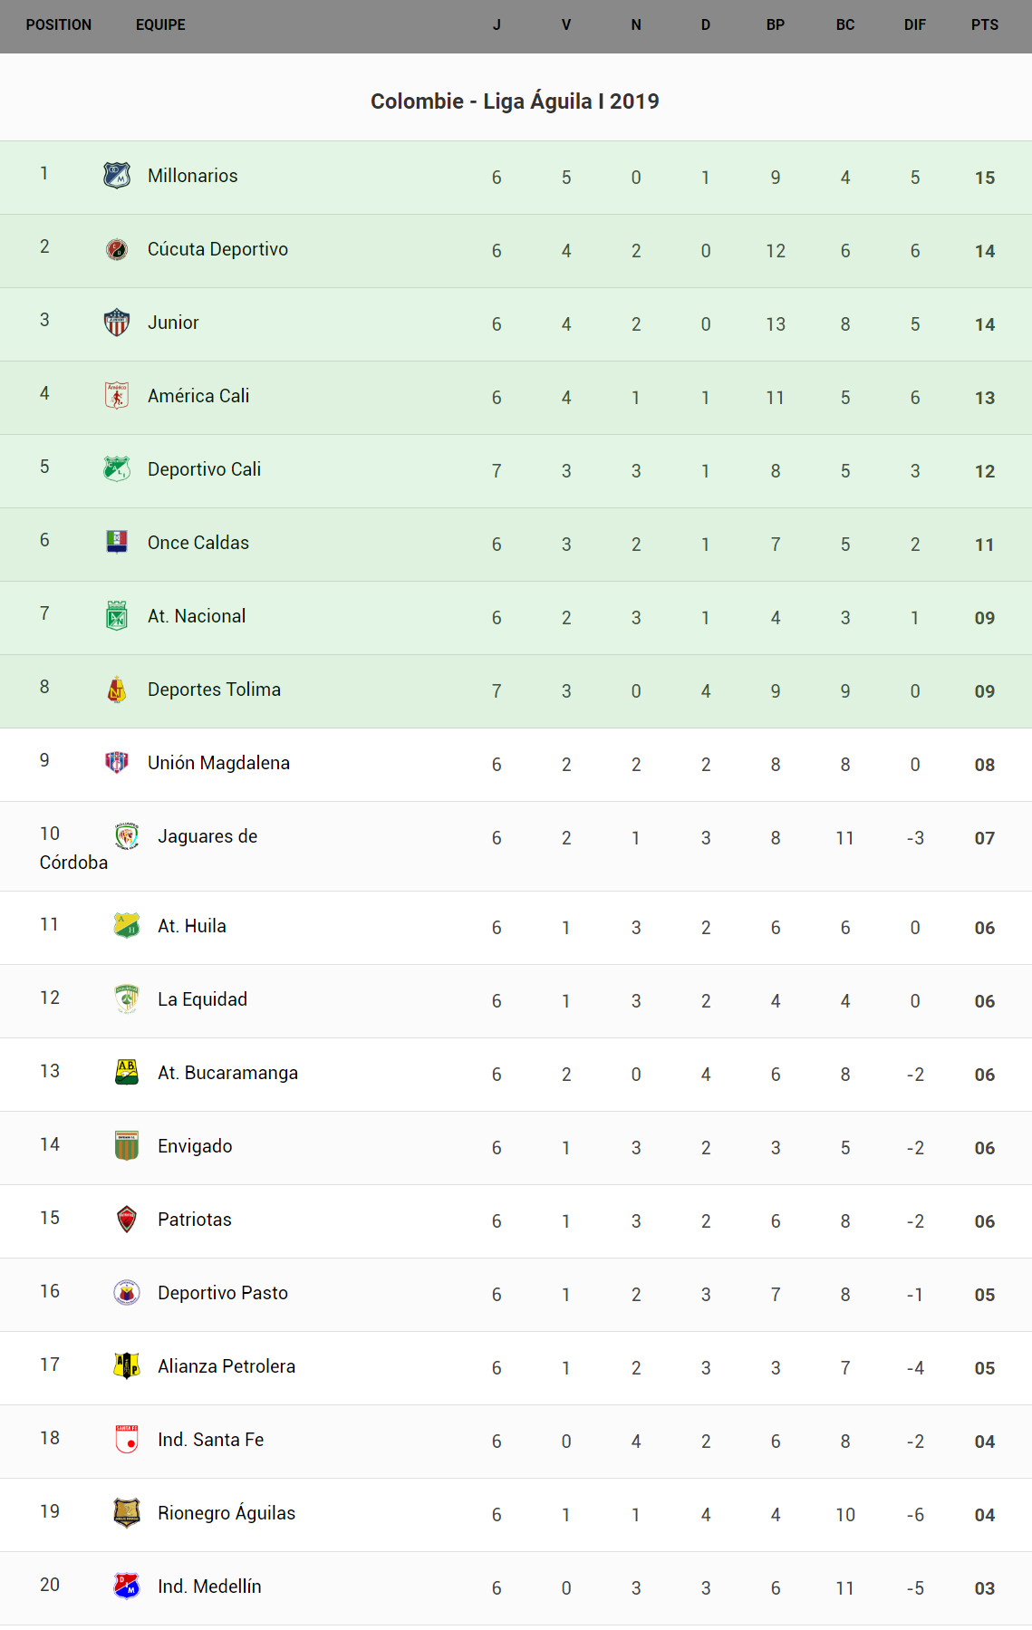Click the Colombie - Liga Águila I 2019 title
This screenshot has width=1032, height=1630.
515,101
